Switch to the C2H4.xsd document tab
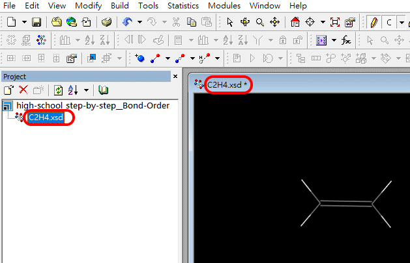This screenshot has height=263, width=410. click(x=227, y=85)
